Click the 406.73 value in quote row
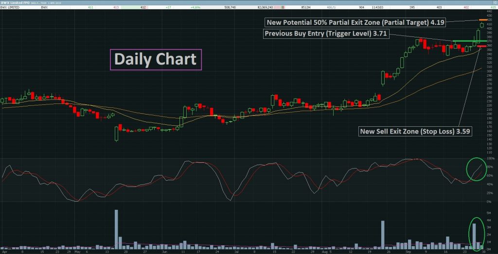The width and height of the screenshot is (498, 254). (332, 7)
